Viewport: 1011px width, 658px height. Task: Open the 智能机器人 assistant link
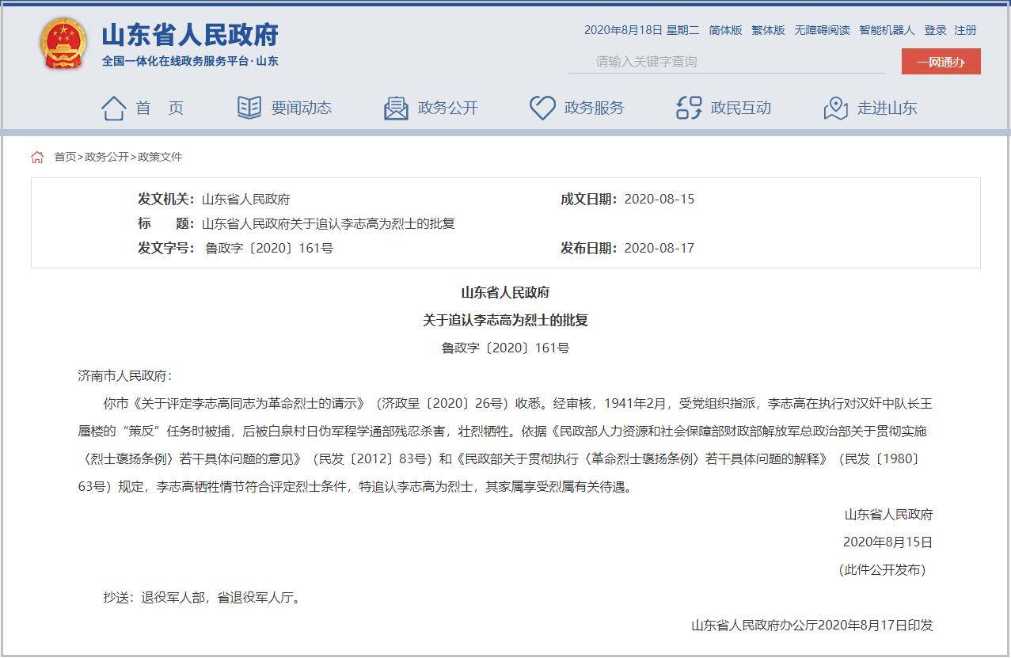click(887, 30)
